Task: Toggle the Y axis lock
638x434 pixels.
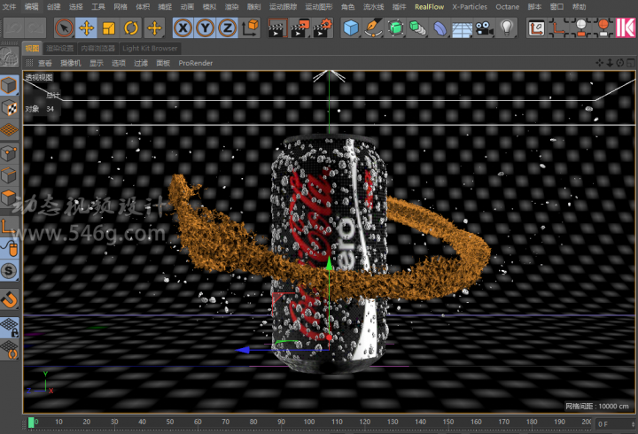Action: [x=205, y=28]
